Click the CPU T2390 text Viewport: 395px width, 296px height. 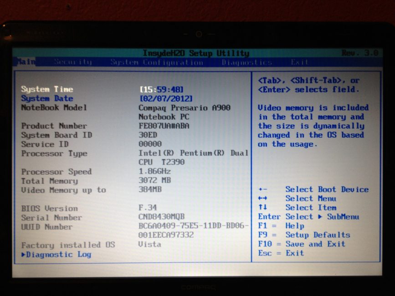(x=161, y=162)
